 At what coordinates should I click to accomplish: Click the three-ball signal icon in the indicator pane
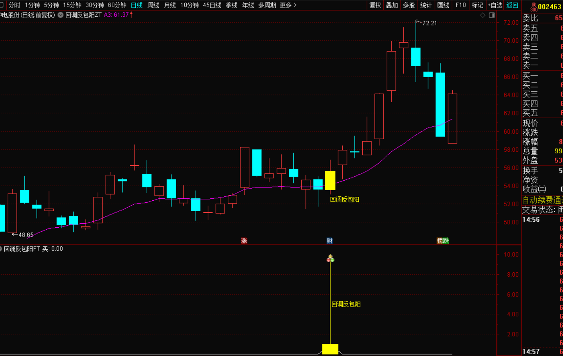(331, 258)
